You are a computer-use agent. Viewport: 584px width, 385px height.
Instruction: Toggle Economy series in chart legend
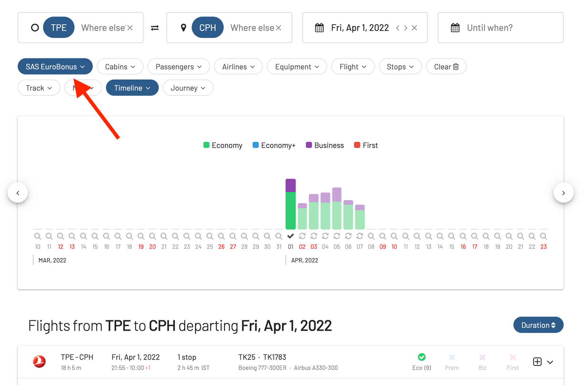pos(223,145)
